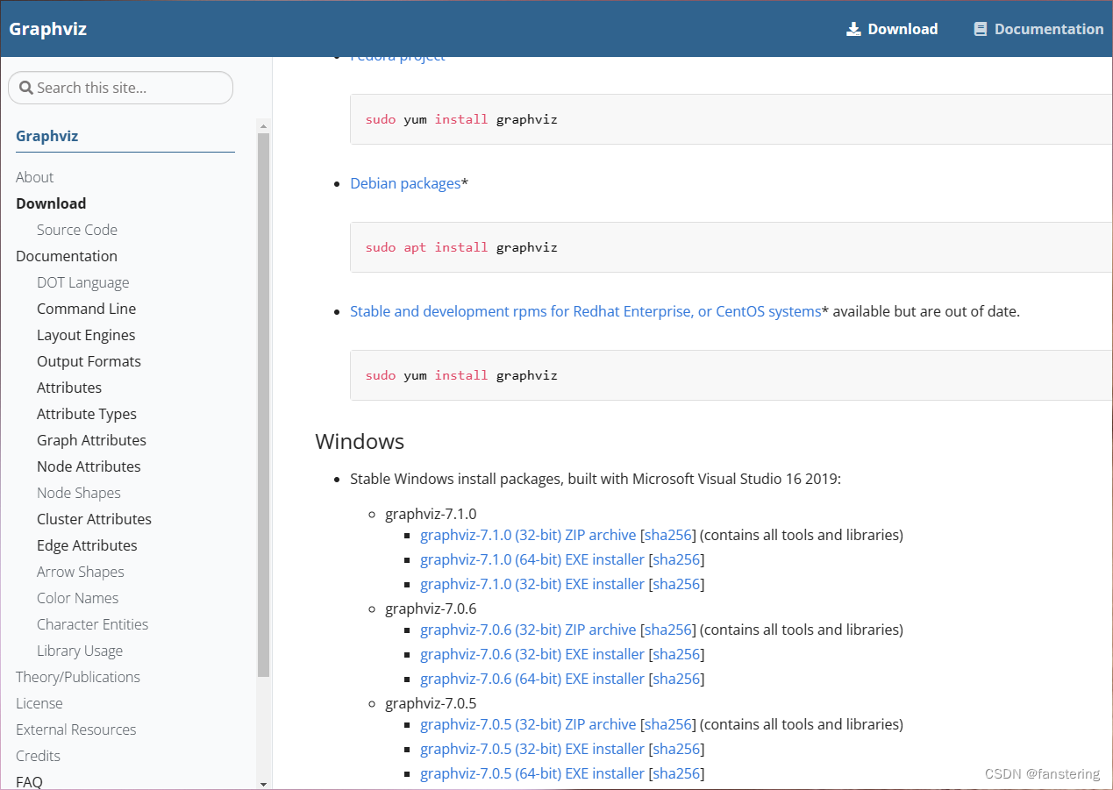Open Node Shapes in sidebar
This screenshot has height=790, width=1113.
pyautogui.click(x=79, y=493)
